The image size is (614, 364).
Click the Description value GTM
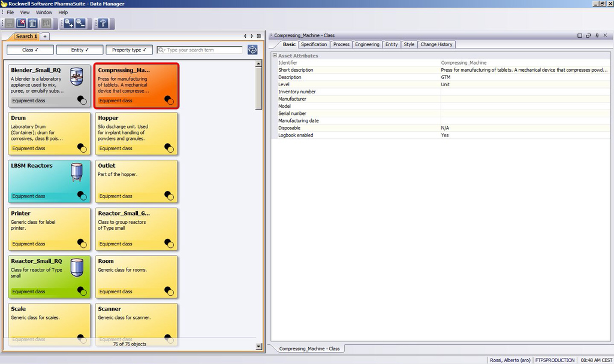pyautogui.click(x=446, y=77)
